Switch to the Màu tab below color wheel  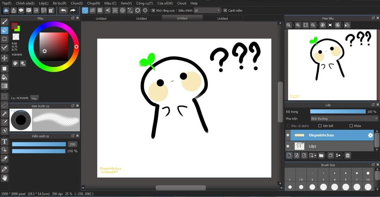click(35, 98)
